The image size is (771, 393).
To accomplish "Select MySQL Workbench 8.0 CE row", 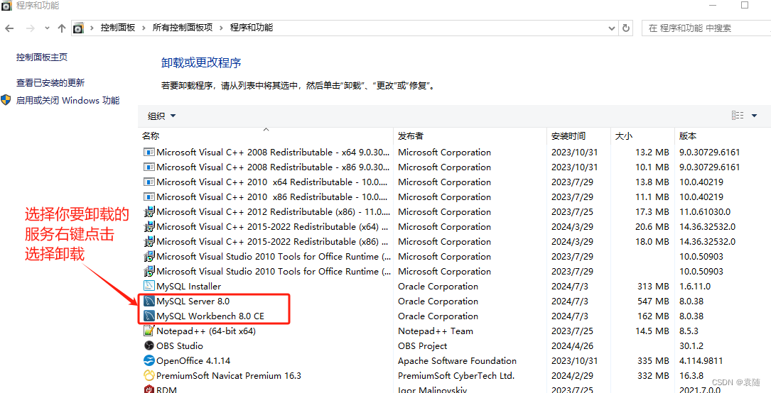I will click(454, 316).
